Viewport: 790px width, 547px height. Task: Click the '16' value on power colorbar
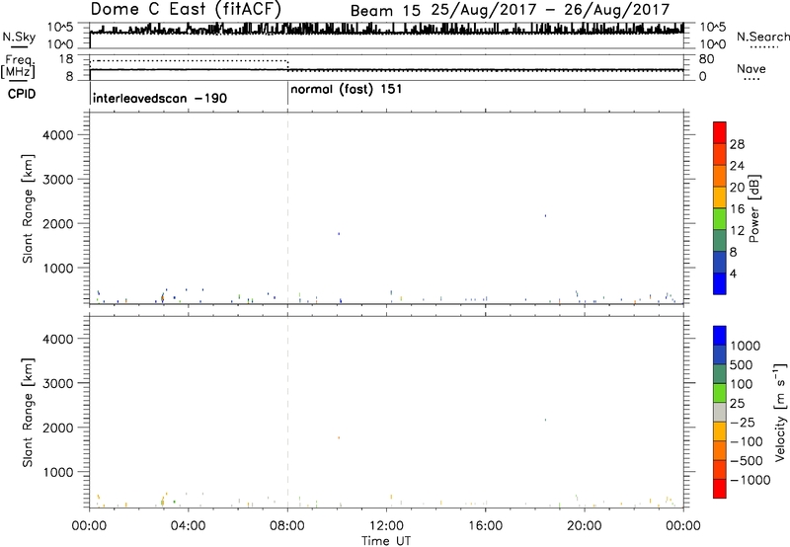click(737, 209)
